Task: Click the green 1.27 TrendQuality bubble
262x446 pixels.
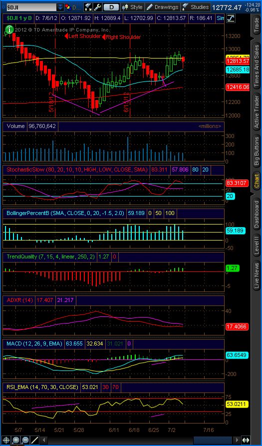Action: pos(233,268)
